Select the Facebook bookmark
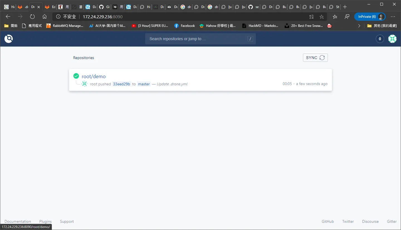401x230 pixels. click(x=184, y=26)
